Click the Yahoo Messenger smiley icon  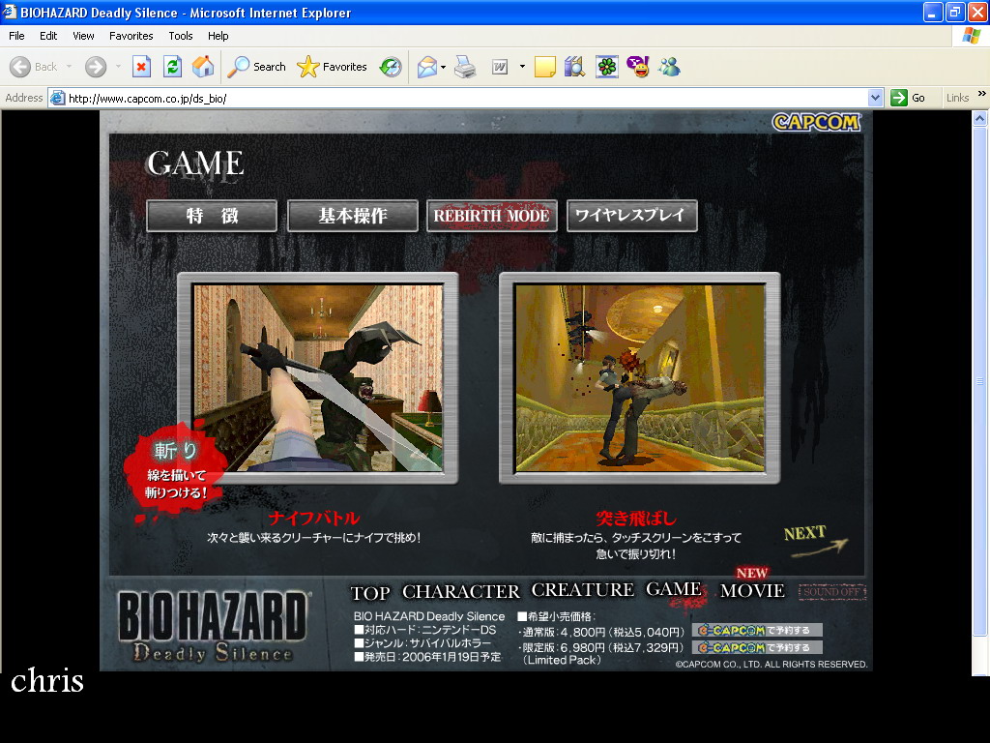pyautogui.click(x=638, y=67)
